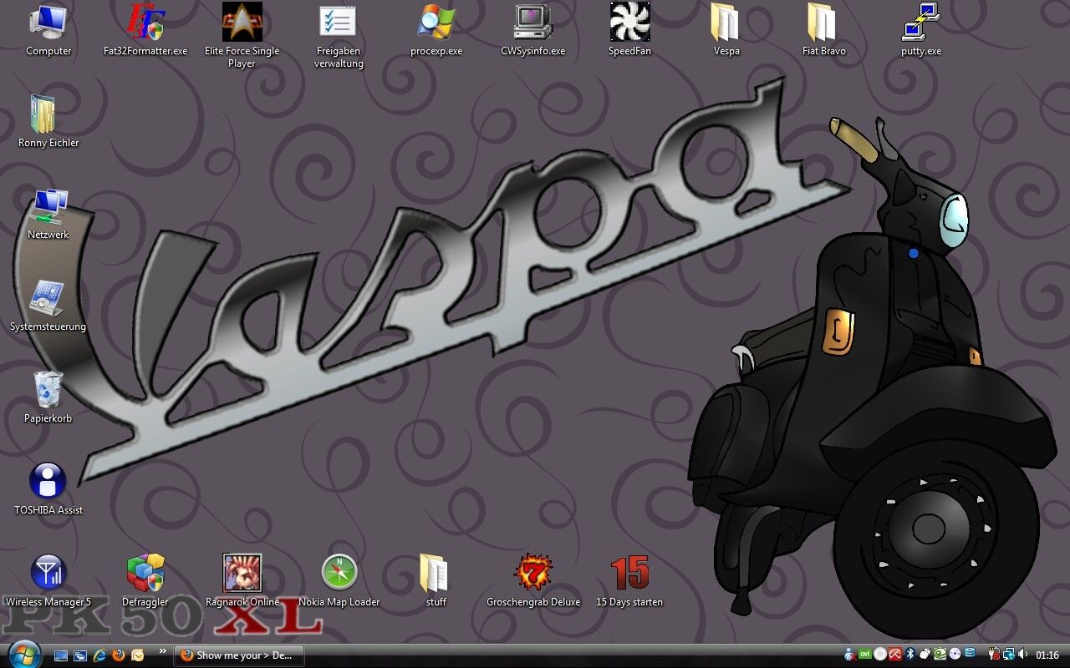This screenshot has height=668, width=1070.
Task: Click the taskbar clock showing 01:16
Action: pos(1047,655)
